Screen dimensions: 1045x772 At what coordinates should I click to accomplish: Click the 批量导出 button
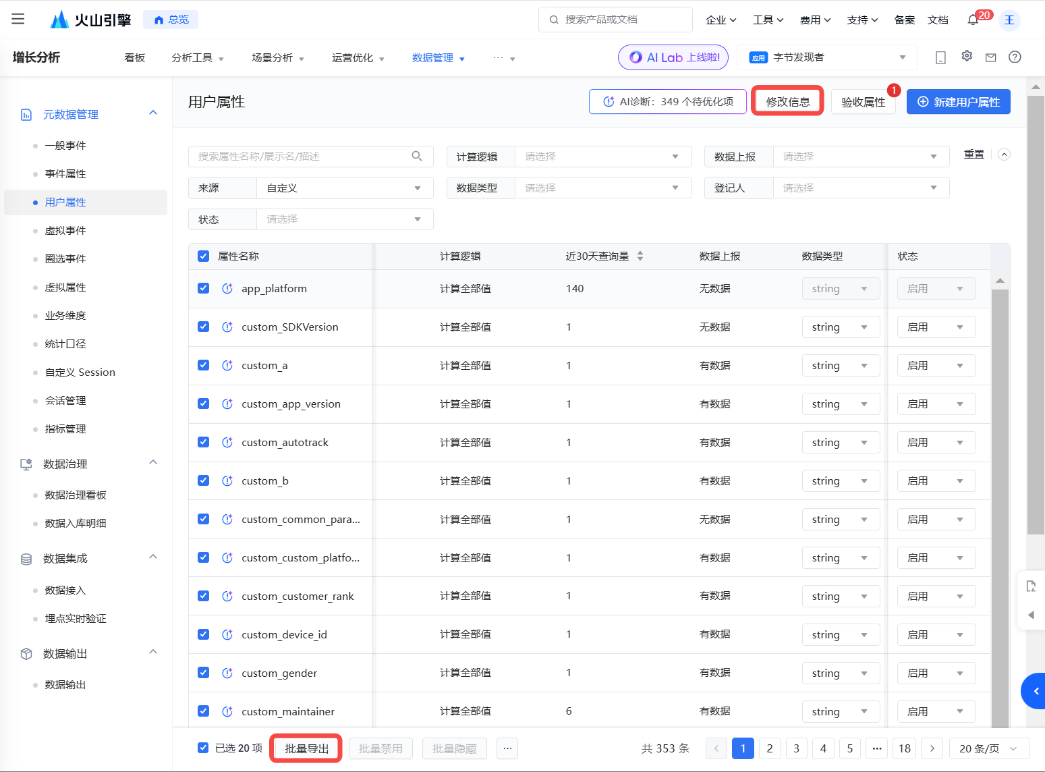(306, 748)
